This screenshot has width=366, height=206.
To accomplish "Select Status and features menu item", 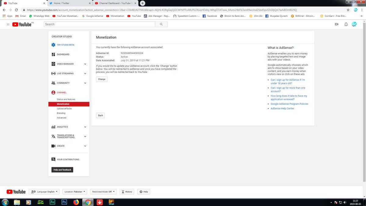I will click(x=66, y=99).
